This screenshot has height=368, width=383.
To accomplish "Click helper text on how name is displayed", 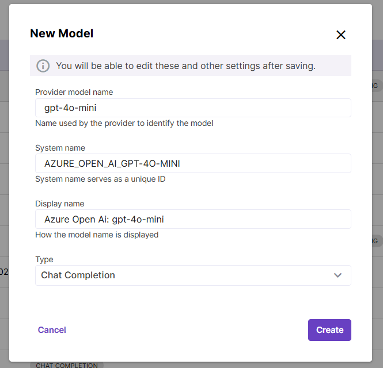I will click(x=97, y=235).
